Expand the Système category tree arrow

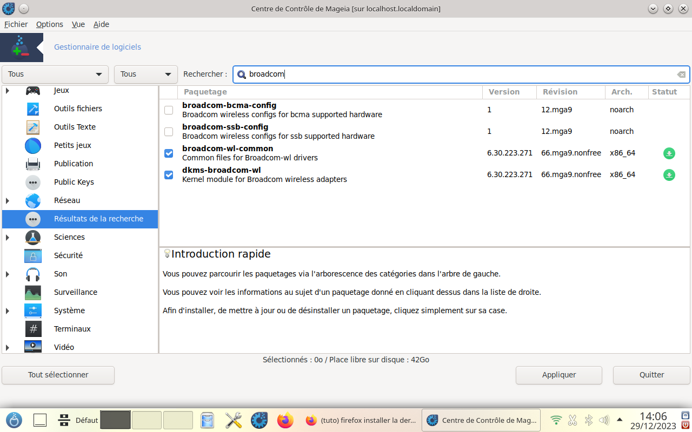coord(8,310)
